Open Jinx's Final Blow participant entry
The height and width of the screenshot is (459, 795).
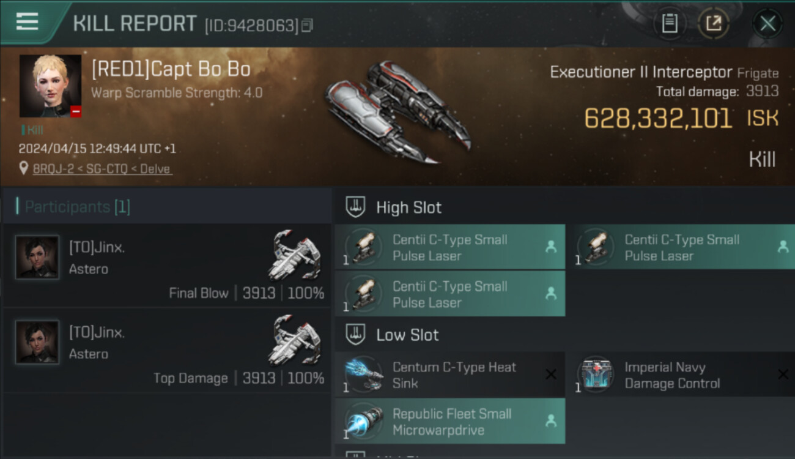click(x=166, y=266)
